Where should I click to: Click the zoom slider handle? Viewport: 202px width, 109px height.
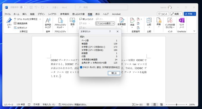point(176,105)
